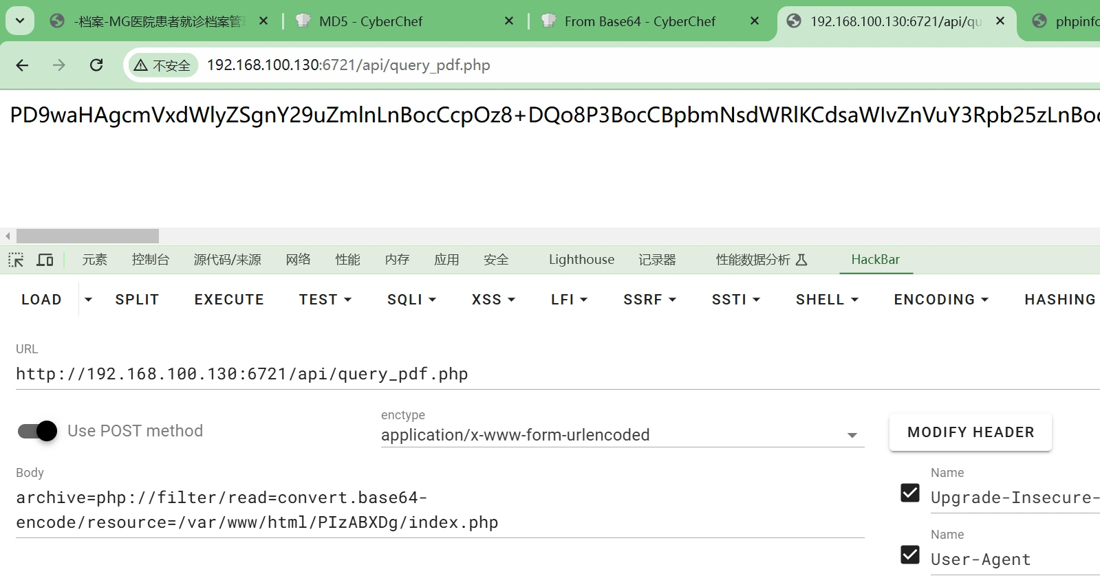This screenshot has height=578, width=1100.
Task: Click the horizontal page scrollbar thumb
Action: (87, 236)
